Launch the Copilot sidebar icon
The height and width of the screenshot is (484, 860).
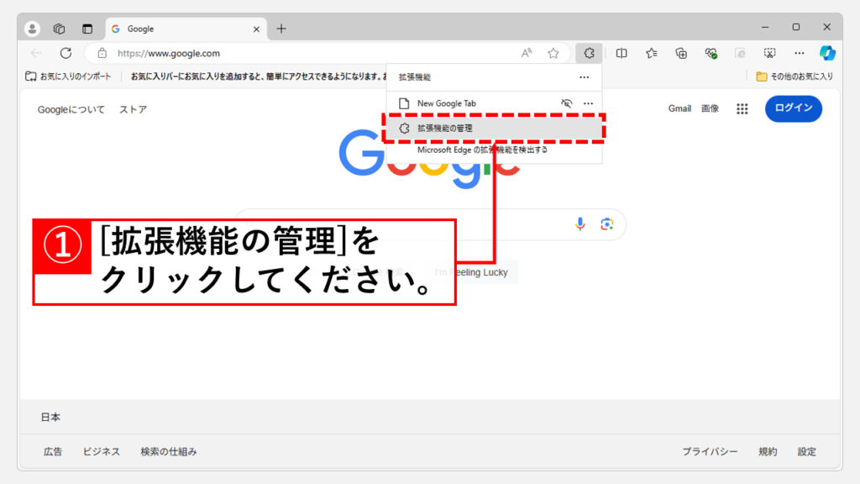[828, 53]
